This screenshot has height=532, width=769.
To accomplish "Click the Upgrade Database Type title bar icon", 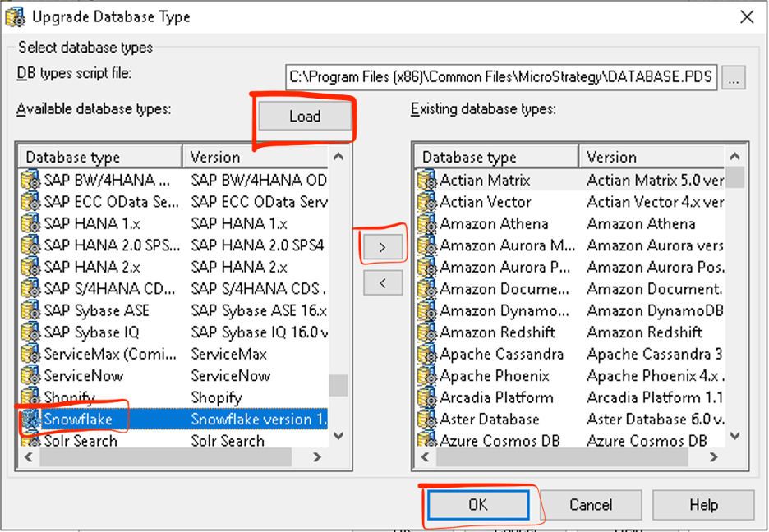I will pyautogui.click(x=15, y=16).
